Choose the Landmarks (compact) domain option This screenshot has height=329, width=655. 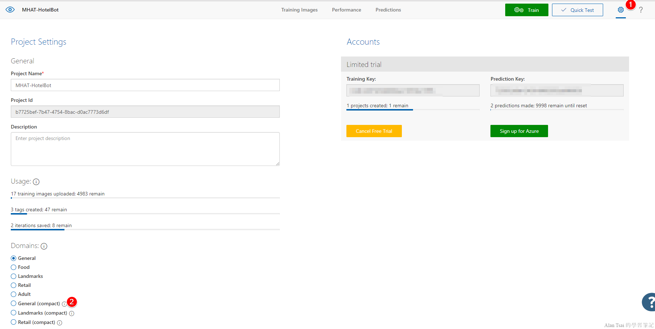(x=14, y=313)
